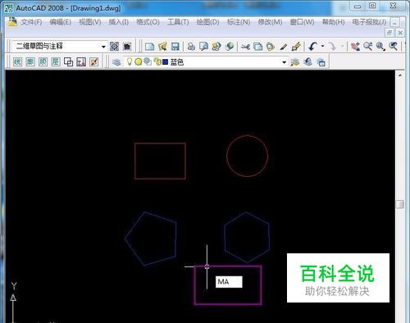Image resolution: width=410 pixels, height=323 pixels.
Task: Open the Layer Properties Manager icon
Action: [x=116, y=62]
